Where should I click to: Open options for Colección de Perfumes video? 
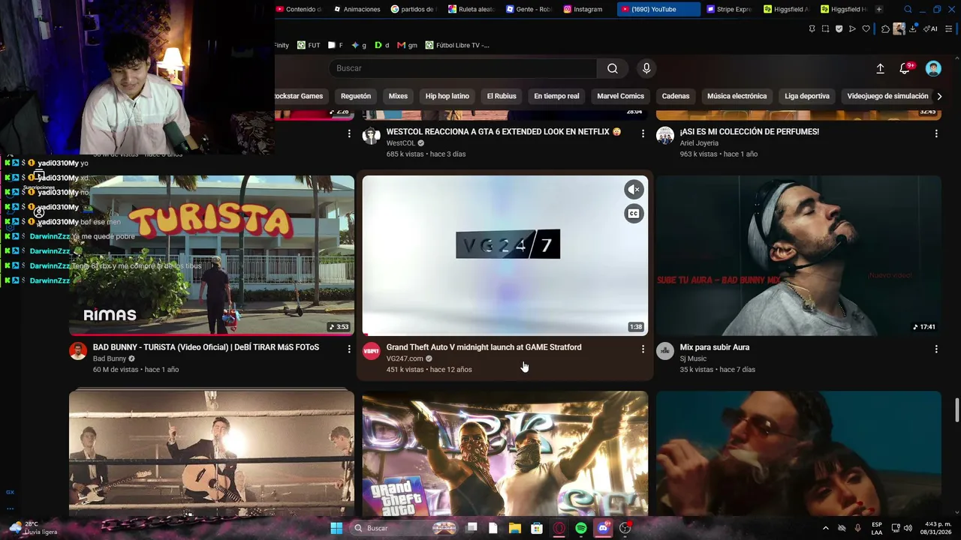tap(936, 133)
